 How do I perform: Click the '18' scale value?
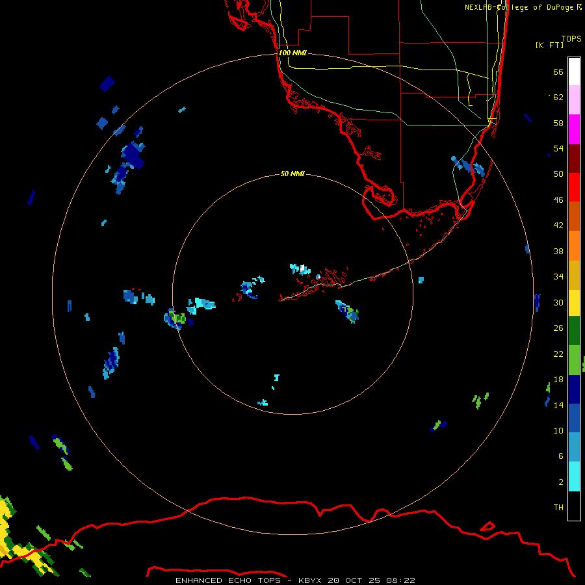(x=558, y=380)
